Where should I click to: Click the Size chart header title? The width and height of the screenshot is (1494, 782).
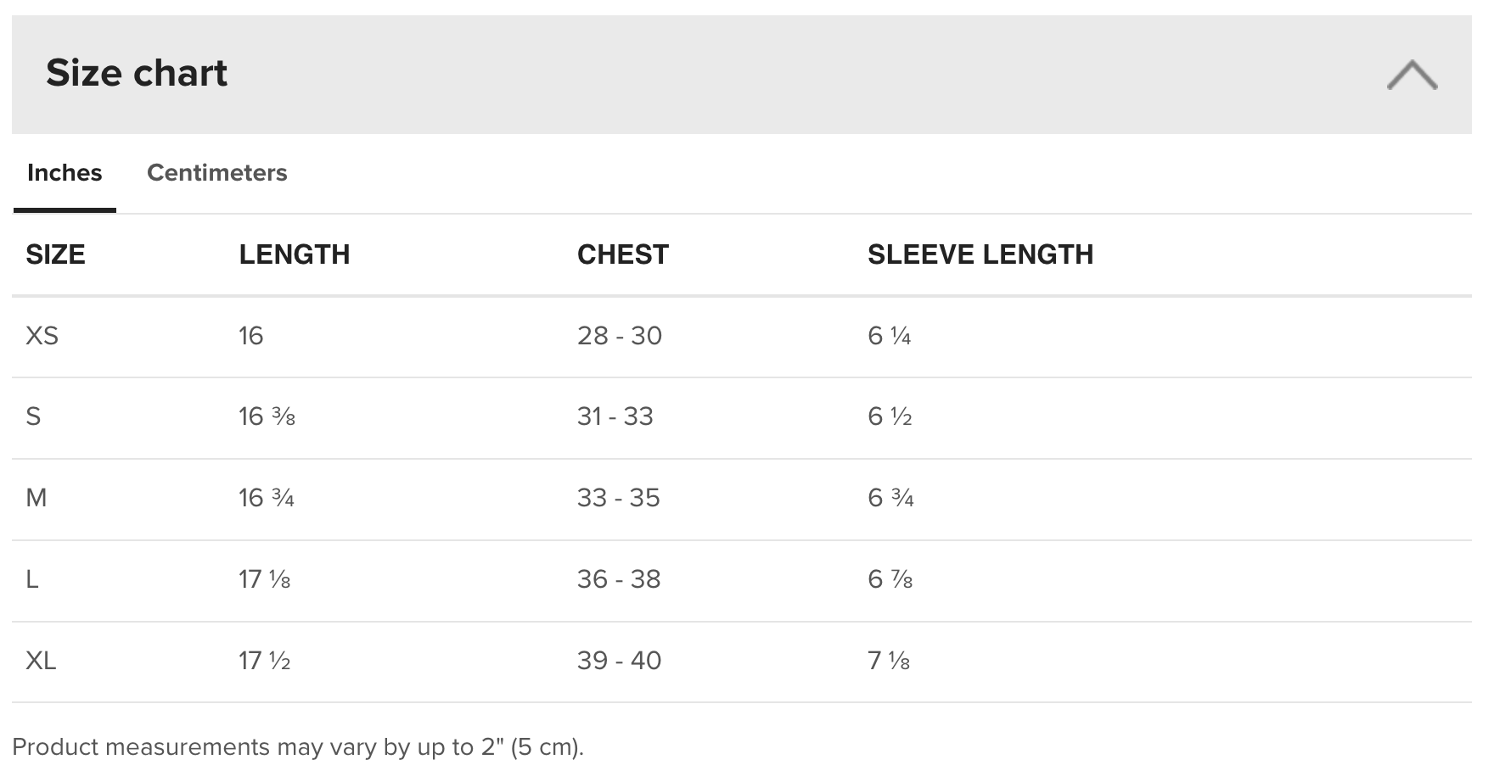(x=137, y=73)
